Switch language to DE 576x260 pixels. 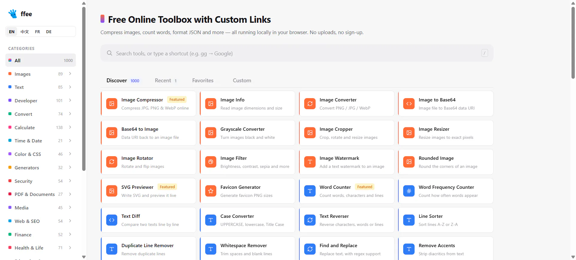tap(49, 32)
